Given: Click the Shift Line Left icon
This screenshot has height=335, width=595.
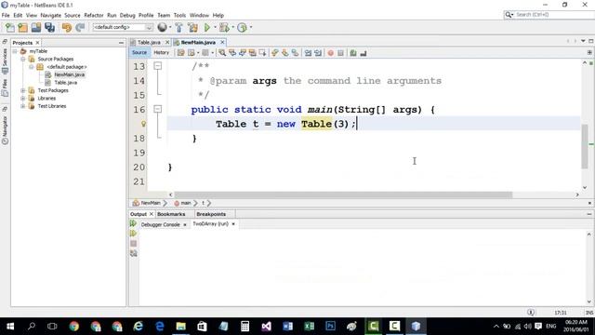Looking at the screenshot, I should pyautogui.click(x=308, y=53).
